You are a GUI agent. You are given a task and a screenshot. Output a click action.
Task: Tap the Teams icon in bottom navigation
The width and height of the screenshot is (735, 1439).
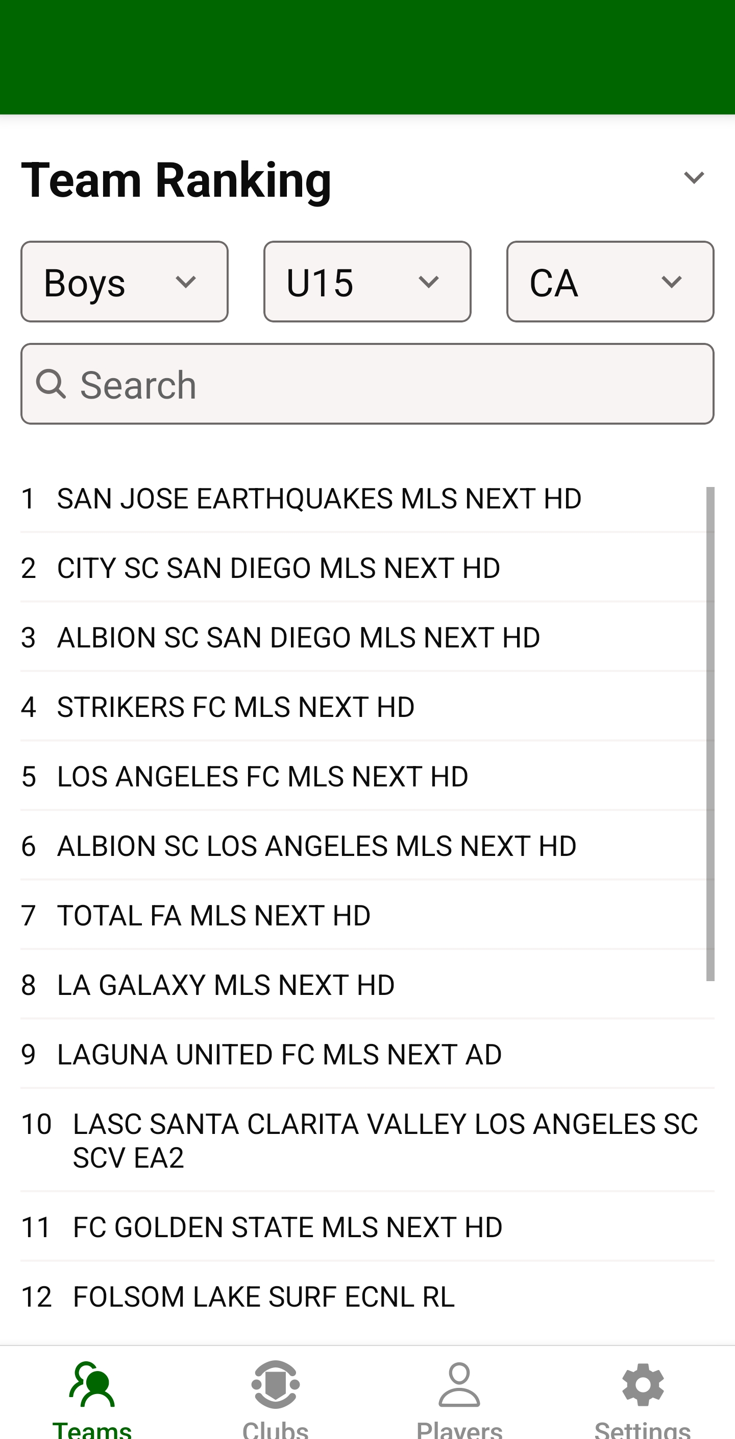tap(92, 1385)
